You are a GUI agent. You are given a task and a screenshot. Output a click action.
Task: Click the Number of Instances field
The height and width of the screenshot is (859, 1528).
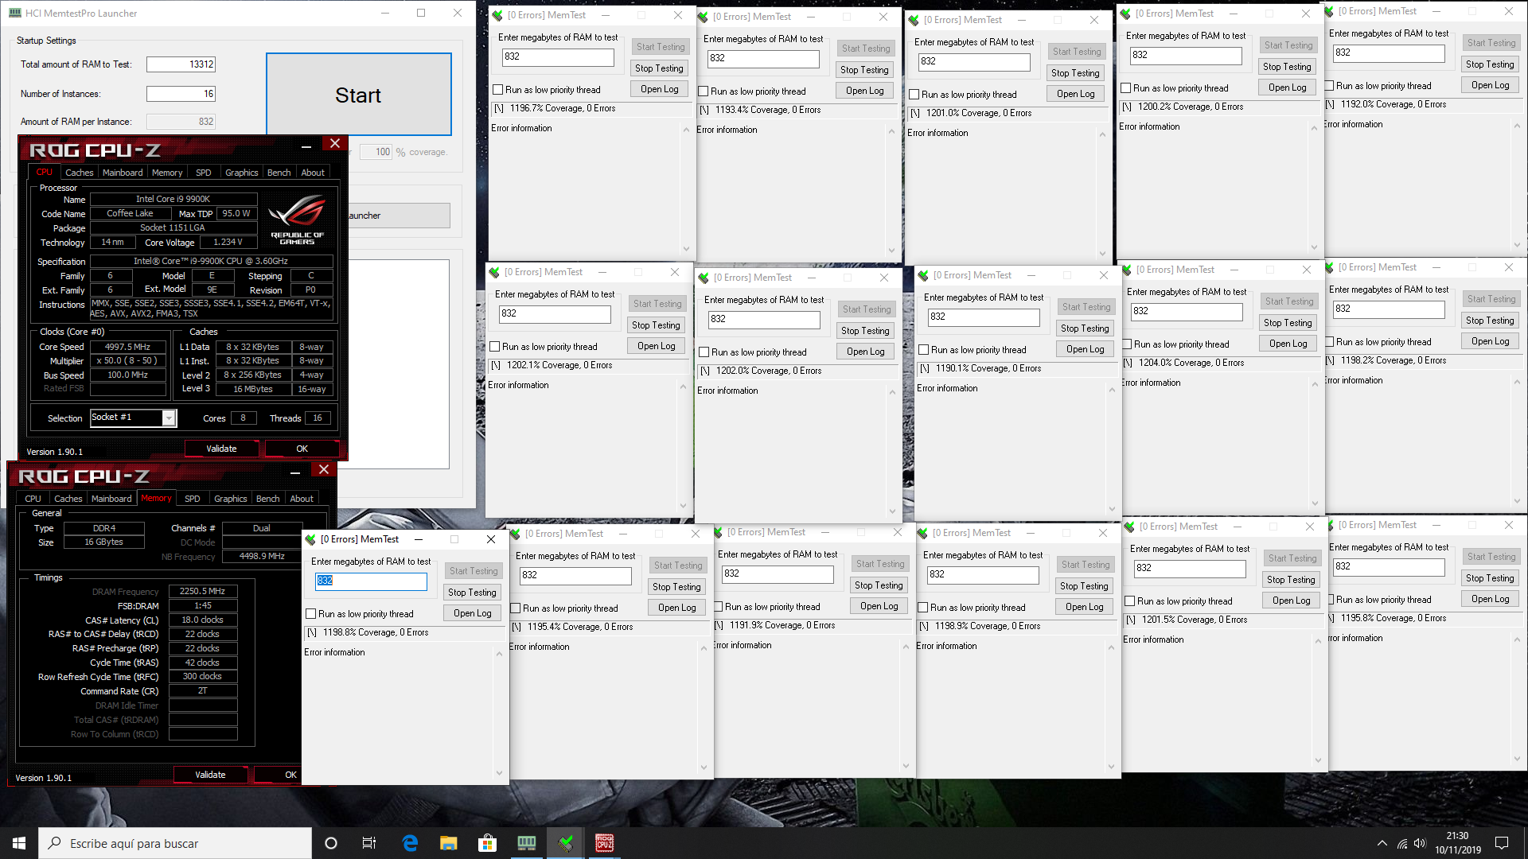(181, 94)
